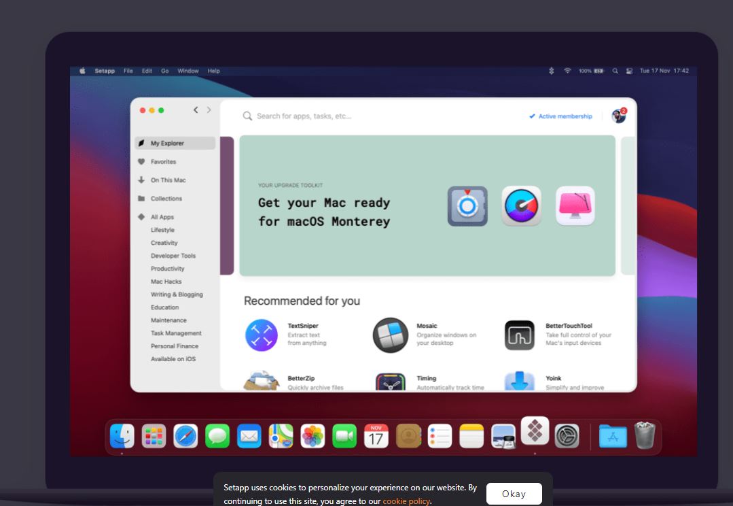
Task: Click the Setapp icon in the Dock
Action: [x=535, y=431]
